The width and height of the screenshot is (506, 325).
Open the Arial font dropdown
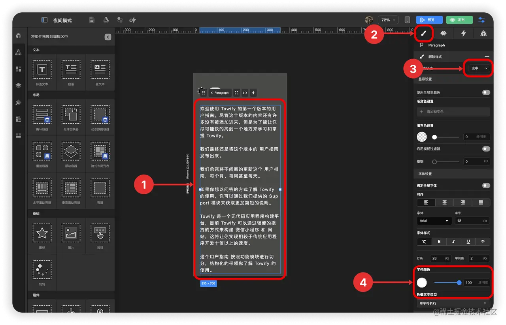pos(434,221)
